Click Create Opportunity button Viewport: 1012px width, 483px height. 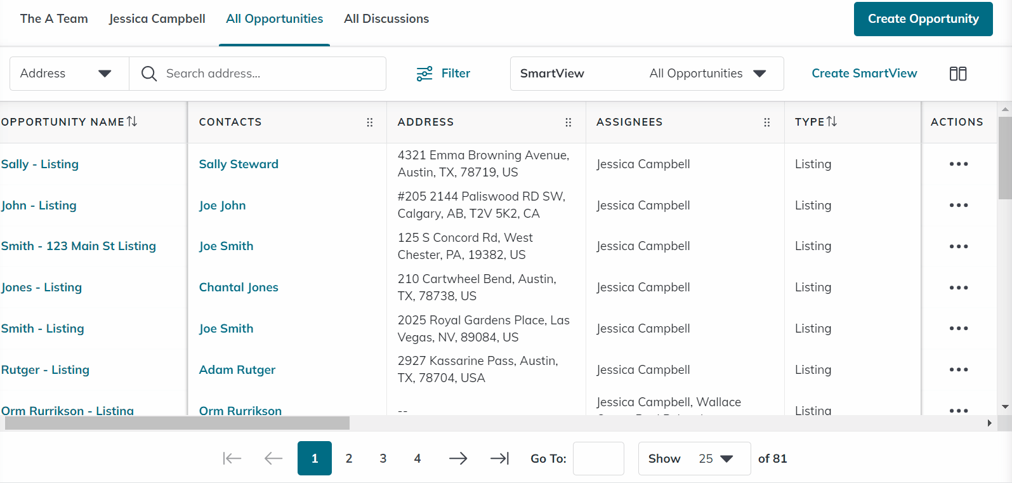coord(923,19)
